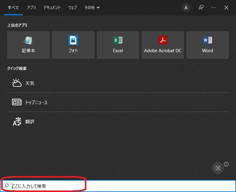Switch to the ドキュメント tab
Viewport: 236px width, 192px height.
click(x=52, y=7)
